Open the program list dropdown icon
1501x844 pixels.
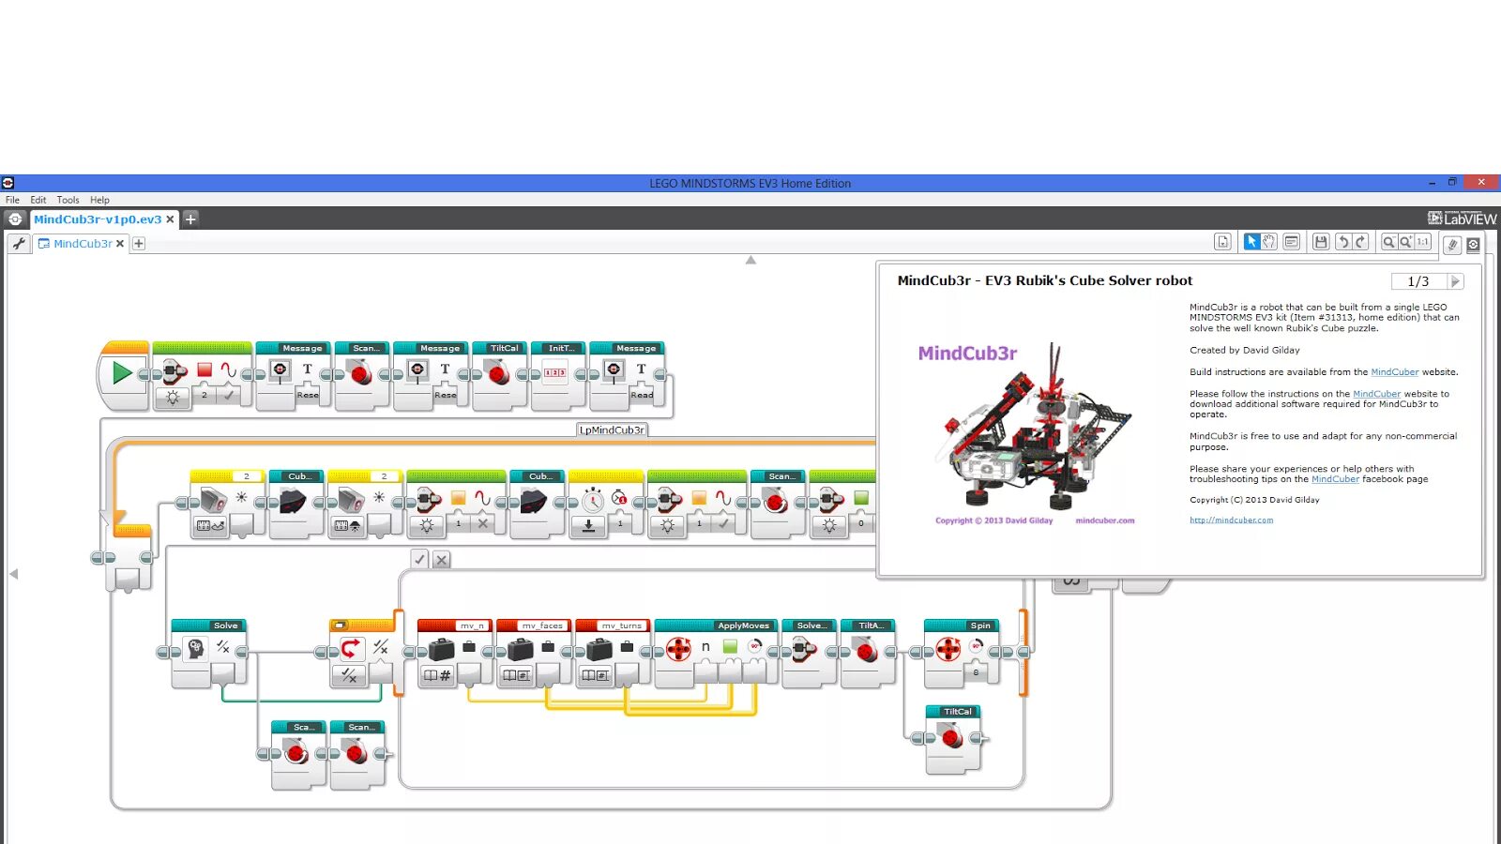click(x=1222, y=242)
